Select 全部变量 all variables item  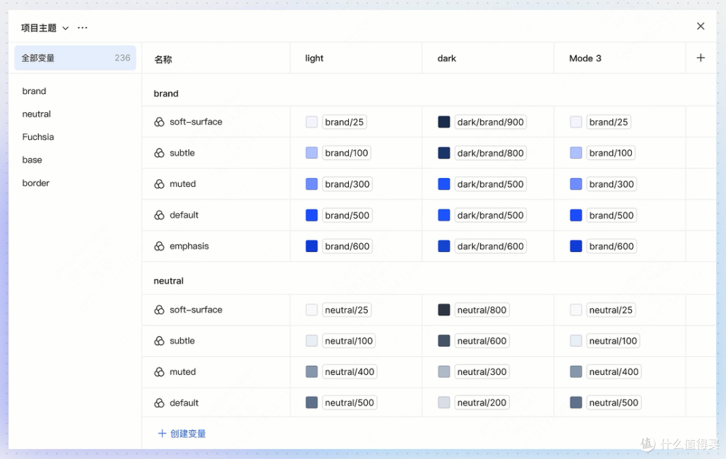(x=75, y=58)
